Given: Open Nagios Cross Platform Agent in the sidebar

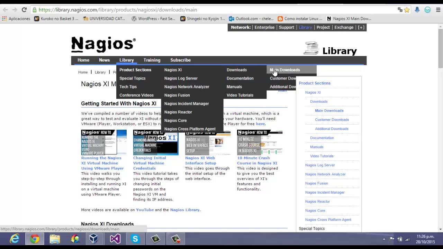Looking at the screenshot, I should click(328, 220).
